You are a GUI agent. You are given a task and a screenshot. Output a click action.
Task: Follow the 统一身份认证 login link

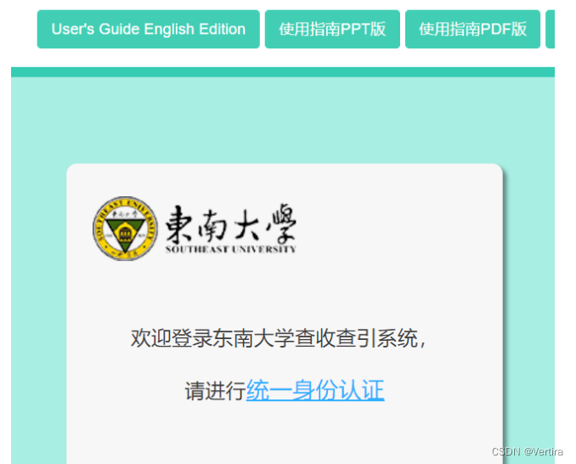pyautogui.click(x=315, y=390)
